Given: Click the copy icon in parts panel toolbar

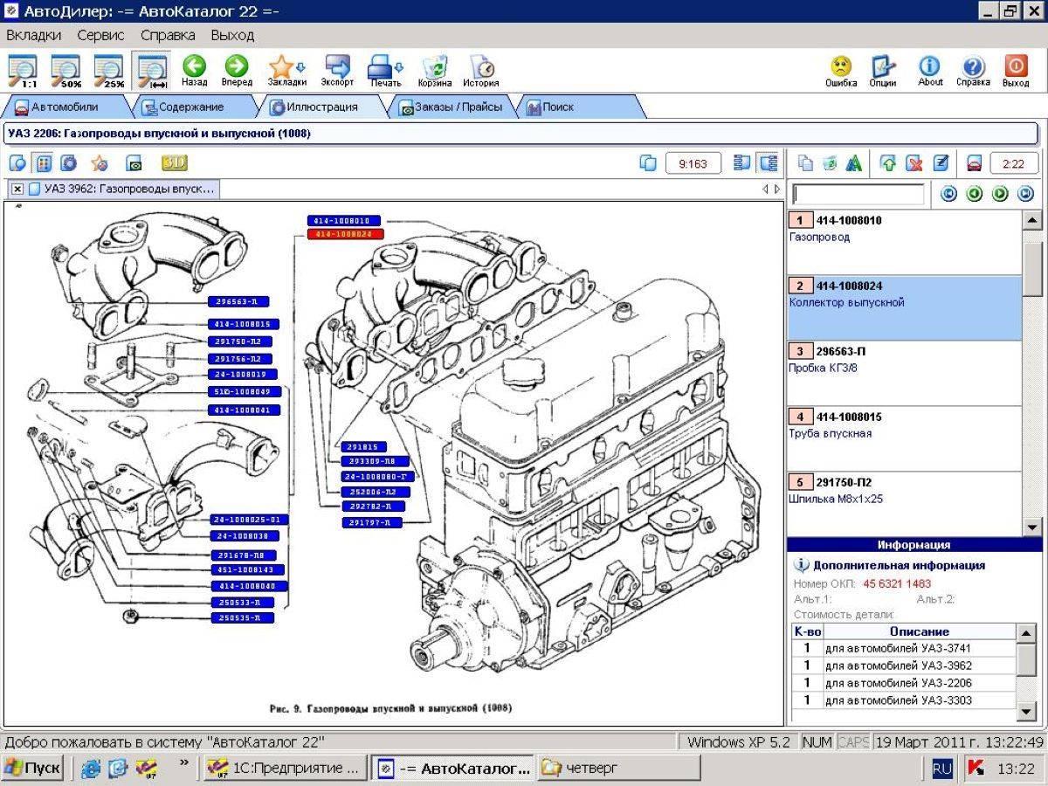Looking at the screenshot, I should point(805,163).
